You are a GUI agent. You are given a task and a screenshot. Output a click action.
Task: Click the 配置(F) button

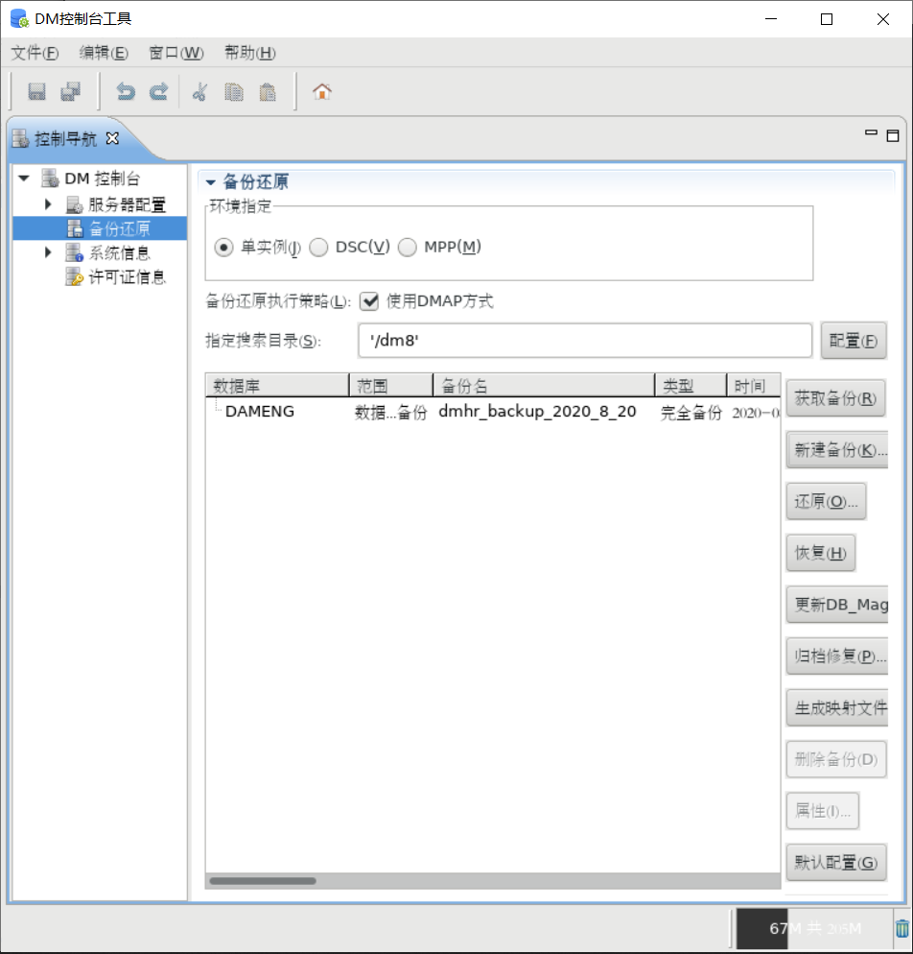(854, 341)
